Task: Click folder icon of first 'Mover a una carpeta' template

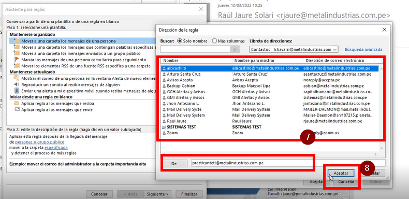Action: [17, 41]
